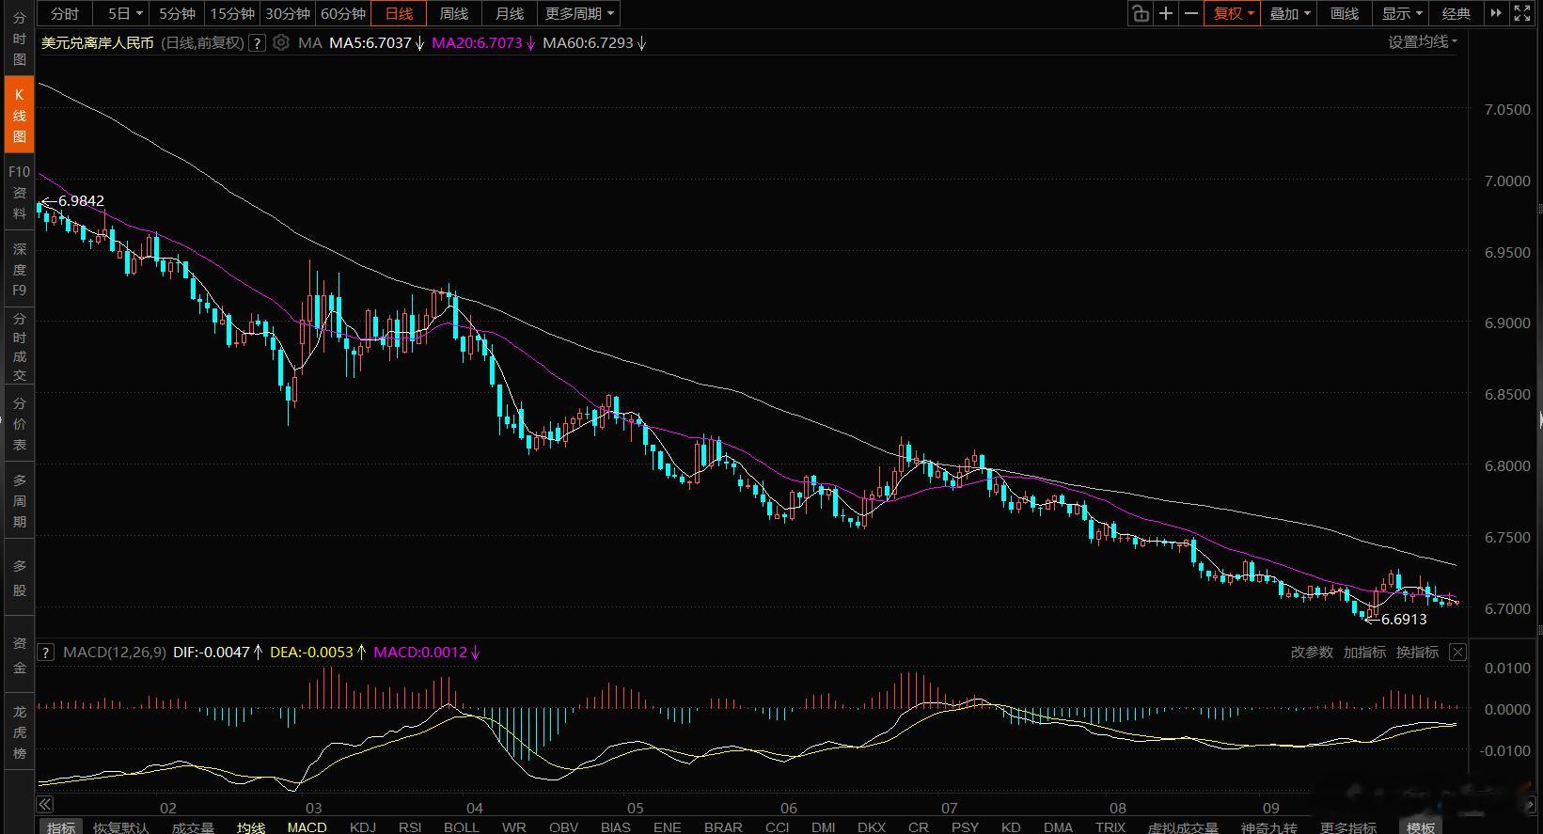Open the 分价表 sidebar panel
The width and height of the screenshot is (1543, 834).
(19, 423)
